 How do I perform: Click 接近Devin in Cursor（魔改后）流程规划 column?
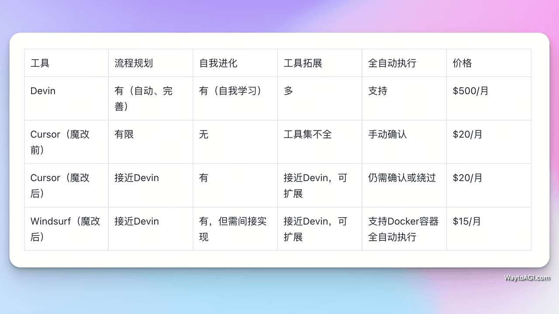[151, 185]
